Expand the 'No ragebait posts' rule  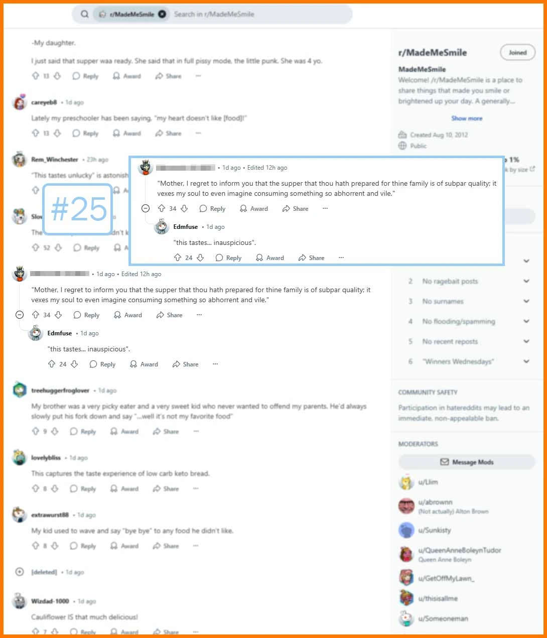(x=526, y=281)
